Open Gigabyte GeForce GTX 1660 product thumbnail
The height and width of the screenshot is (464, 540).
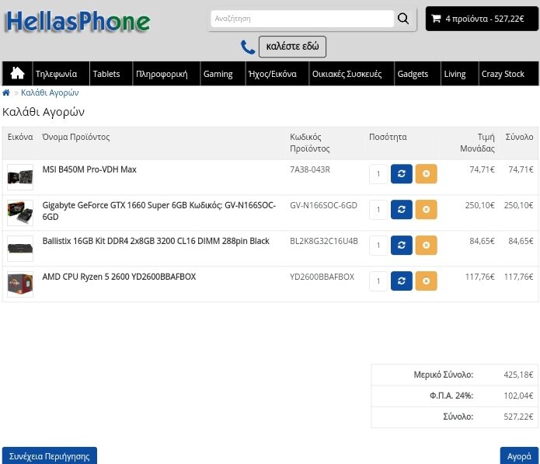pos(20,213)
